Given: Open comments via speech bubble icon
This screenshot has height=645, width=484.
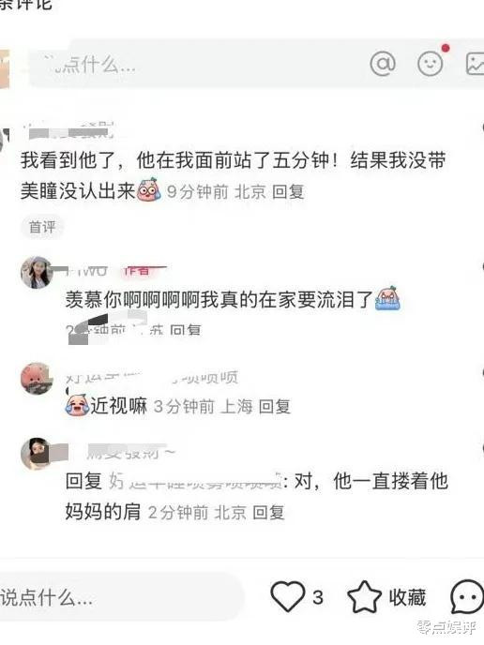Looking at the screenshot, I should click(x=467, y=596).
